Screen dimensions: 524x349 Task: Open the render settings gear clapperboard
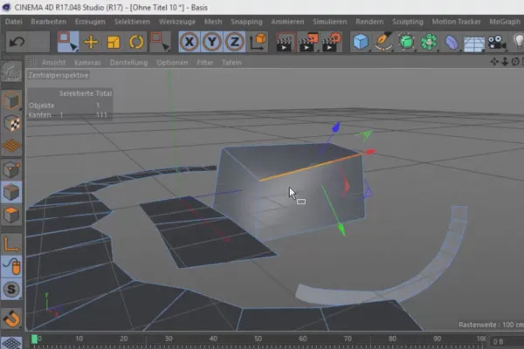pyautogui.click(x=332, y=42)
